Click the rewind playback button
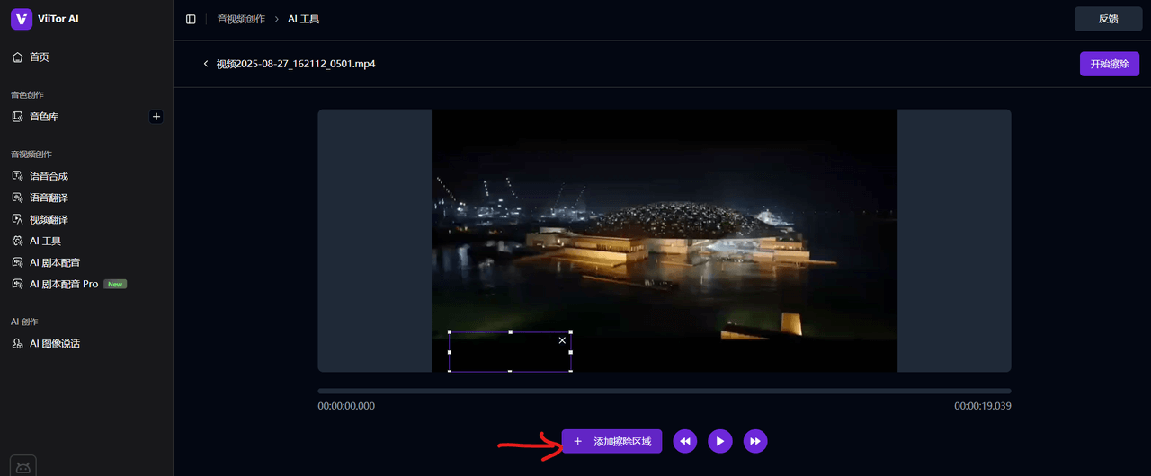The width and height of the screenshot is (1151, 476). [684, 441]
